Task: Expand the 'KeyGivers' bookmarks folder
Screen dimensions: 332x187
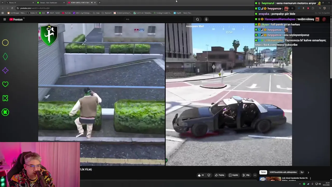Action: [x=107, y=13]
